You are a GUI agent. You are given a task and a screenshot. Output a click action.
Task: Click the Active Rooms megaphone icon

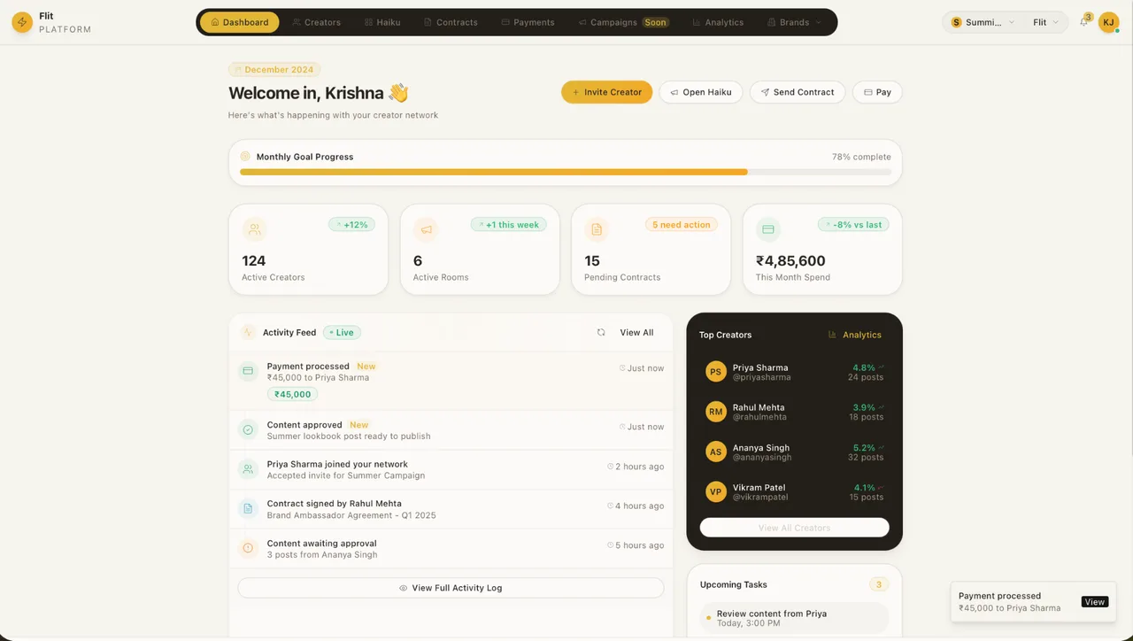[x=427, y=229]
